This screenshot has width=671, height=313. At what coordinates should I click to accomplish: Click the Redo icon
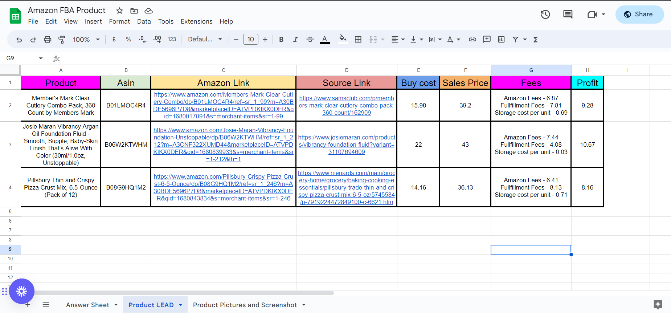[x=33, y=40]
